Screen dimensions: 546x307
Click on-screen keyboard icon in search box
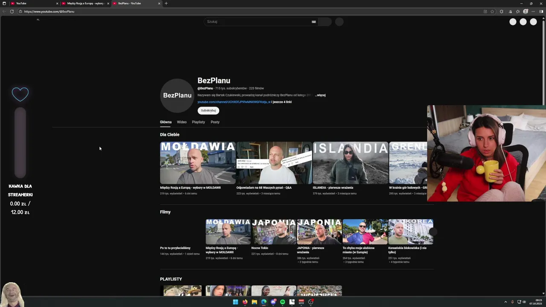click(314, 22)
